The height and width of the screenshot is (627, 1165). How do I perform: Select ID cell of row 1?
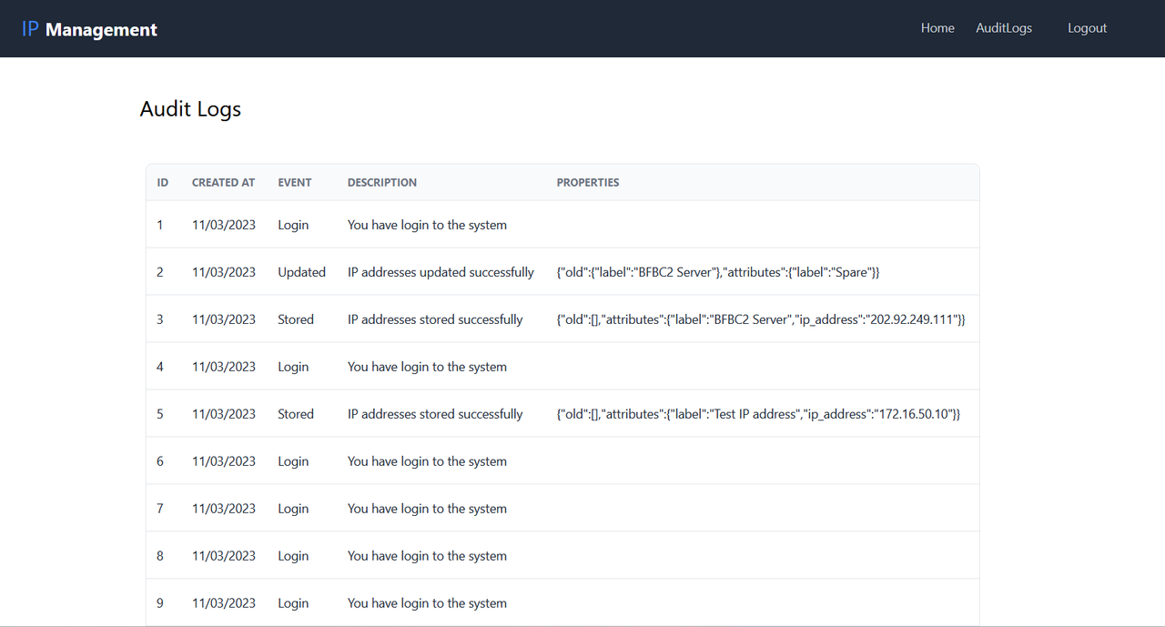tap(160, 225)
